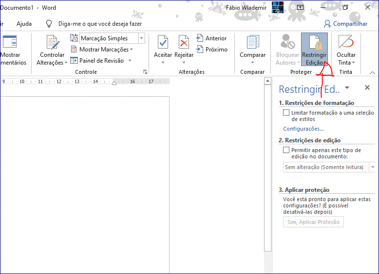The width and height of the screenshot is (379, 274).
Task: Click the Rejeitar red X icon
Action: pos(184,42)
